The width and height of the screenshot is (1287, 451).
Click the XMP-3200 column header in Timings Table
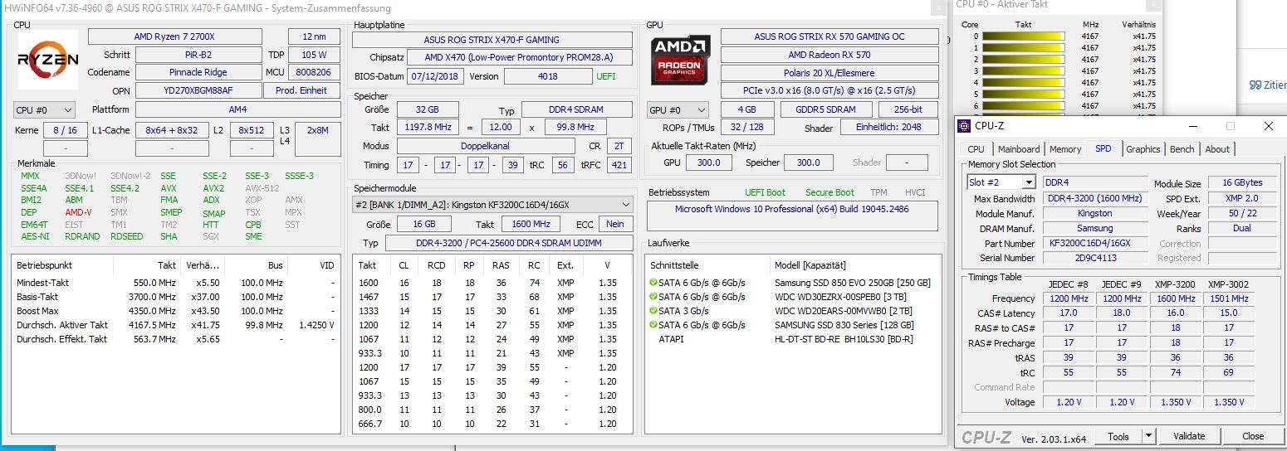click(x=1174, y=284)
